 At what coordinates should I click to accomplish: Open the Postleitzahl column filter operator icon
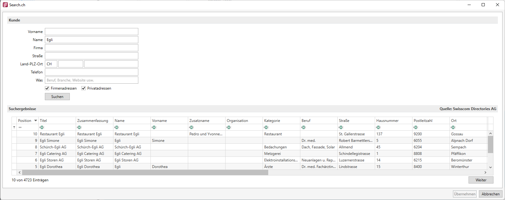pyautogui.click(x=416, y=128)
